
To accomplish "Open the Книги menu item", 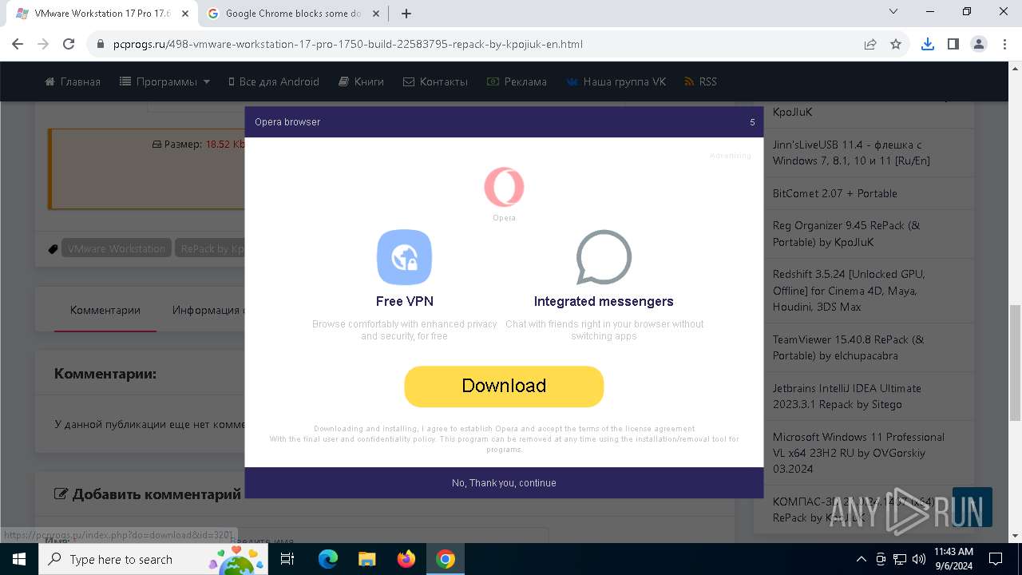I will click(361, 81).
